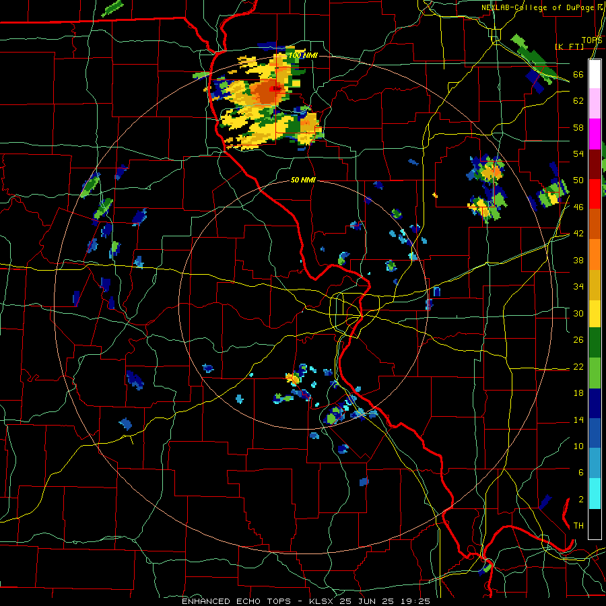Click the white swatch at top of legend
606x606 pixels.
point(595,74)
